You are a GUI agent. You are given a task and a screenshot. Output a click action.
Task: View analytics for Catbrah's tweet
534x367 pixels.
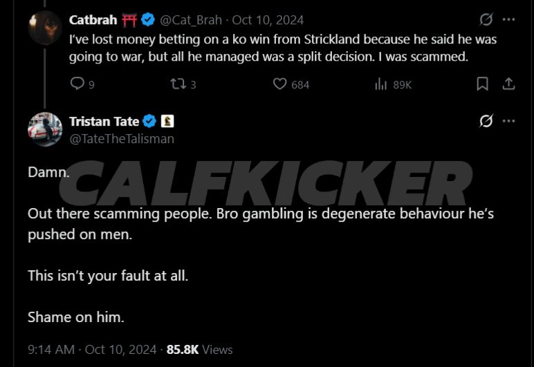pos(380,84)
